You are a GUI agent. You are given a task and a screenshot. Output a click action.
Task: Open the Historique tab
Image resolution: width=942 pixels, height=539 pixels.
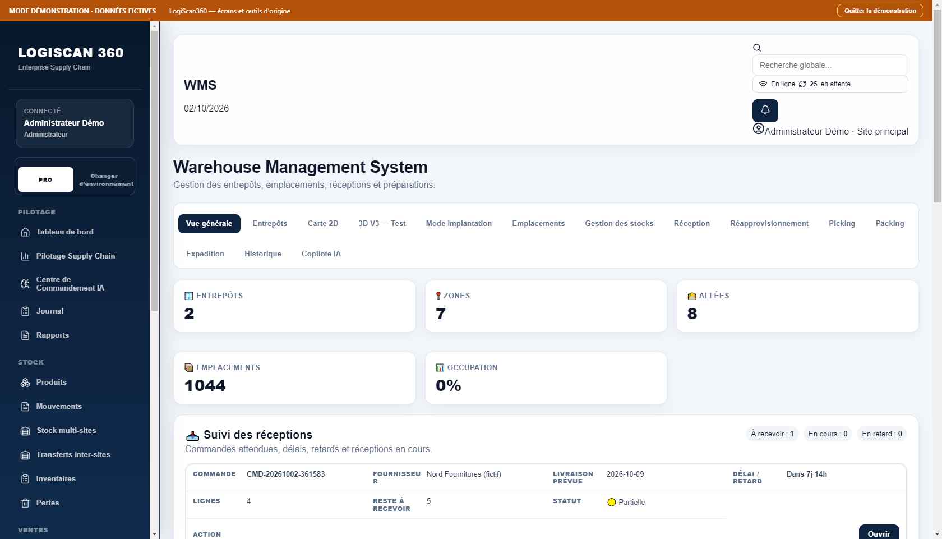[x=263, y=254]
